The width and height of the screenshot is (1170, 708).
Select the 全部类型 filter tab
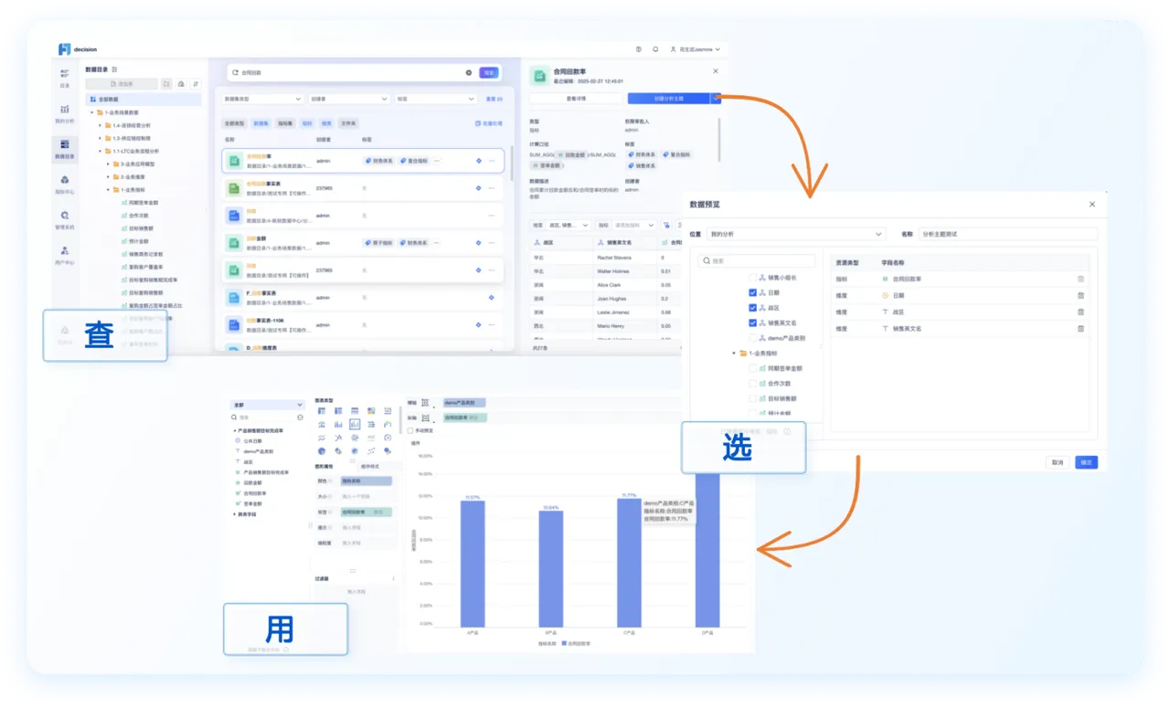(x=234, y=123)
